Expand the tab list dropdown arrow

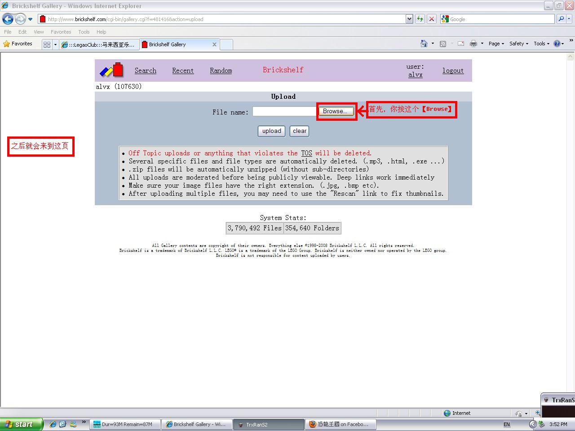pos(55,44)
